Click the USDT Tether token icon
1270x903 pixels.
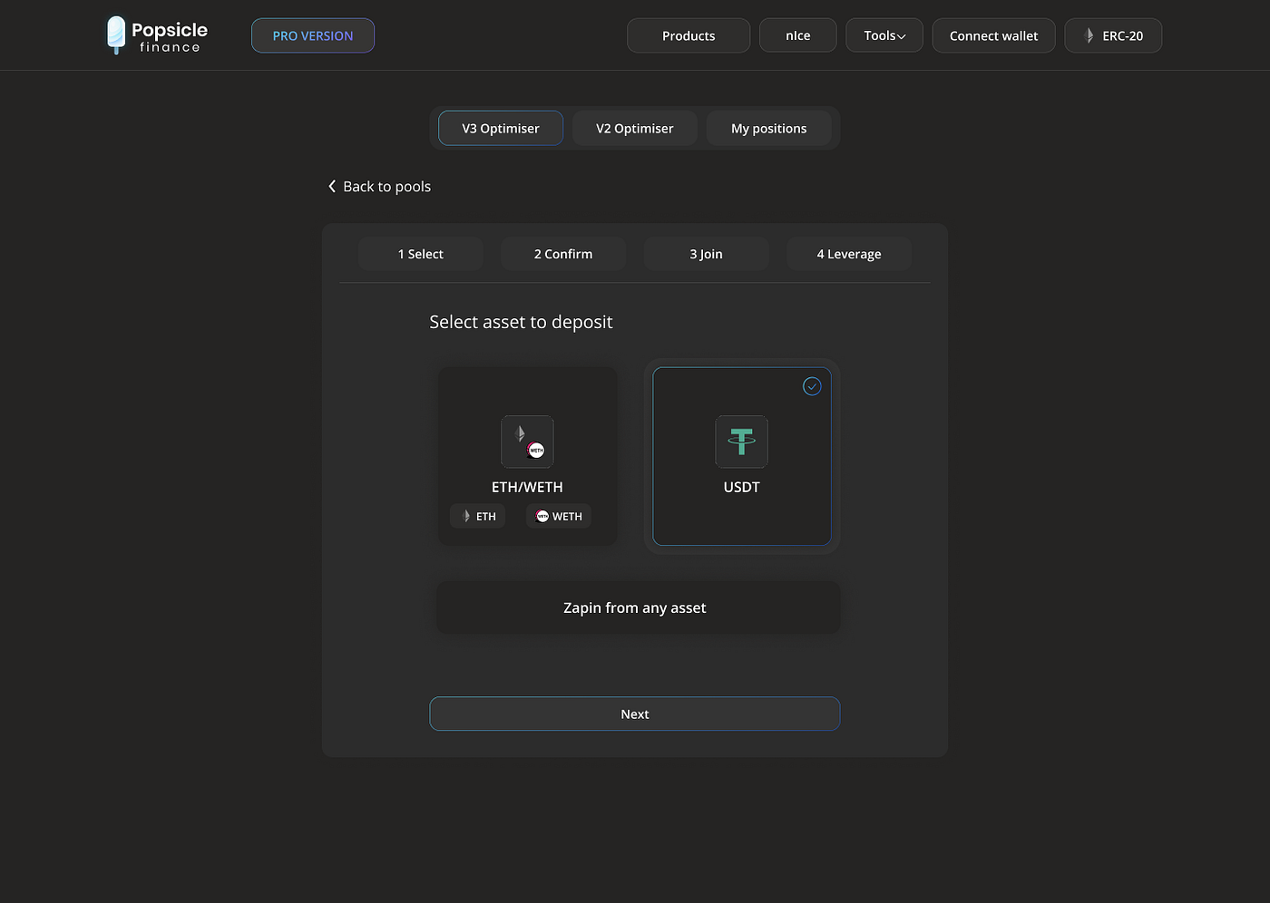[x=741, y=442]
